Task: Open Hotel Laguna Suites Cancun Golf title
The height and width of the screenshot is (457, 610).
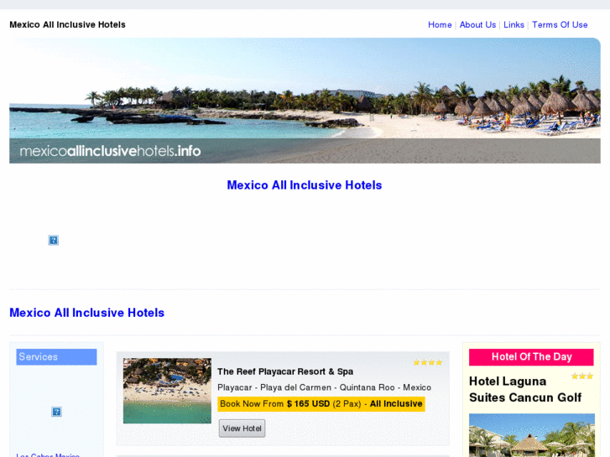Action: 524,389
